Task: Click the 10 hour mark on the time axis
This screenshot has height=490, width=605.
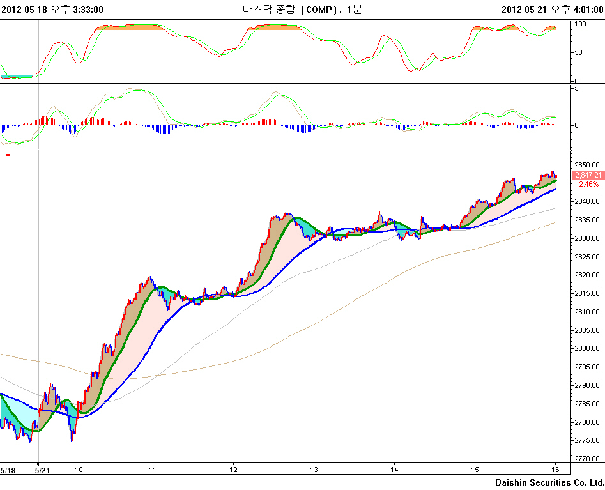Action: pyautogui.click(x=79, y=470)
